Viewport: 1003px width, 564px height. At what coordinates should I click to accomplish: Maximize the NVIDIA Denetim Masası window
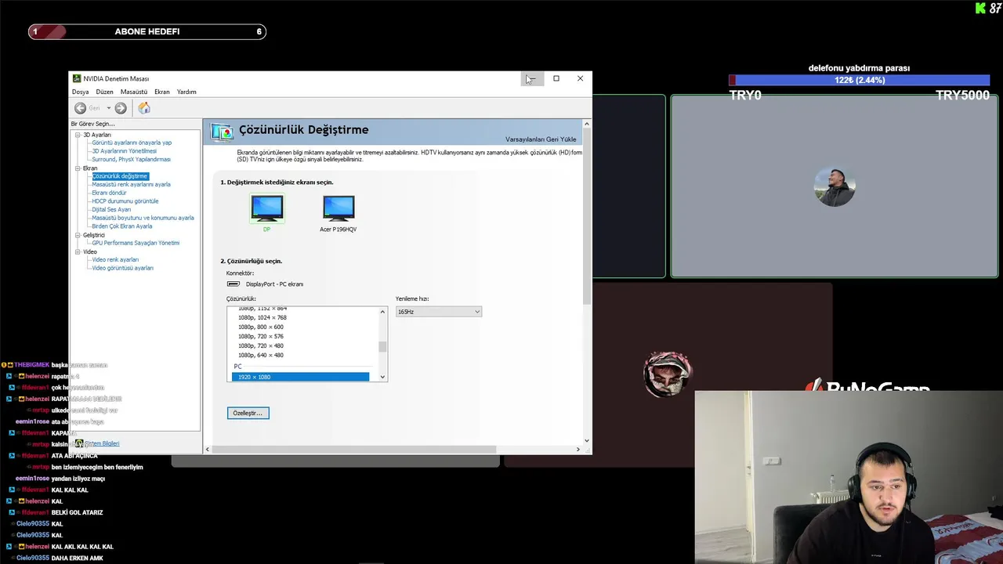click(556, 78)
